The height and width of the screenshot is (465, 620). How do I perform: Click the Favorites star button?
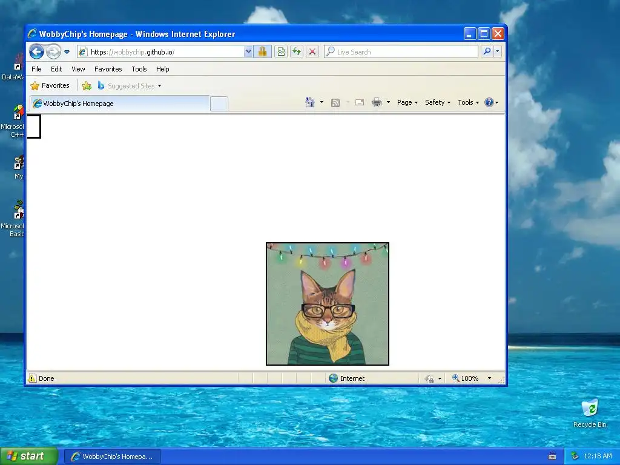pyautogui.click(x=50, y=86)
